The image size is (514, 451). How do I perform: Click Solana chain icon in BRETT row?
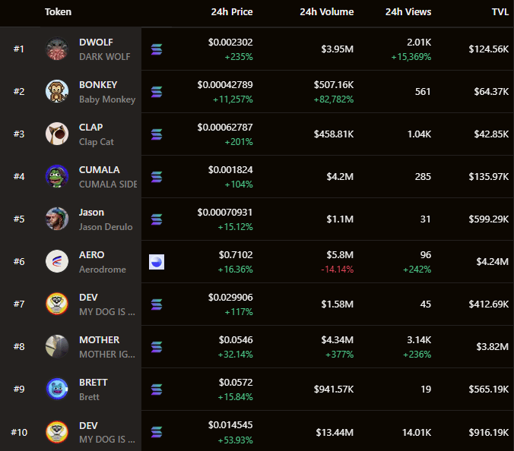coord(157,389)
